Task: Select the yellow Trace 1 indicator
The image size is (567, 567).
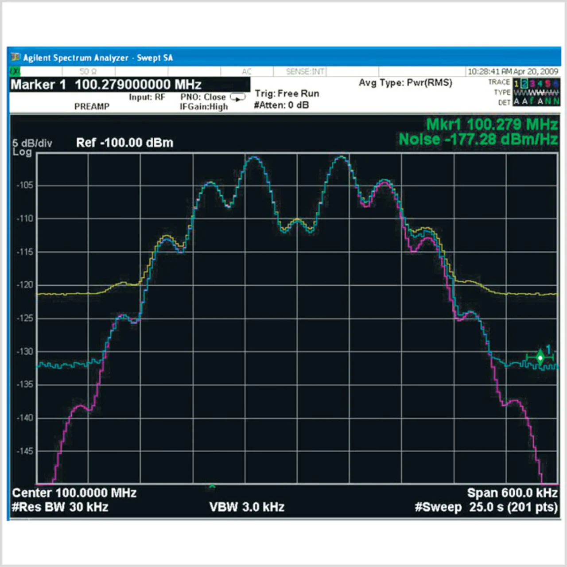Action: tap(517, 83)
